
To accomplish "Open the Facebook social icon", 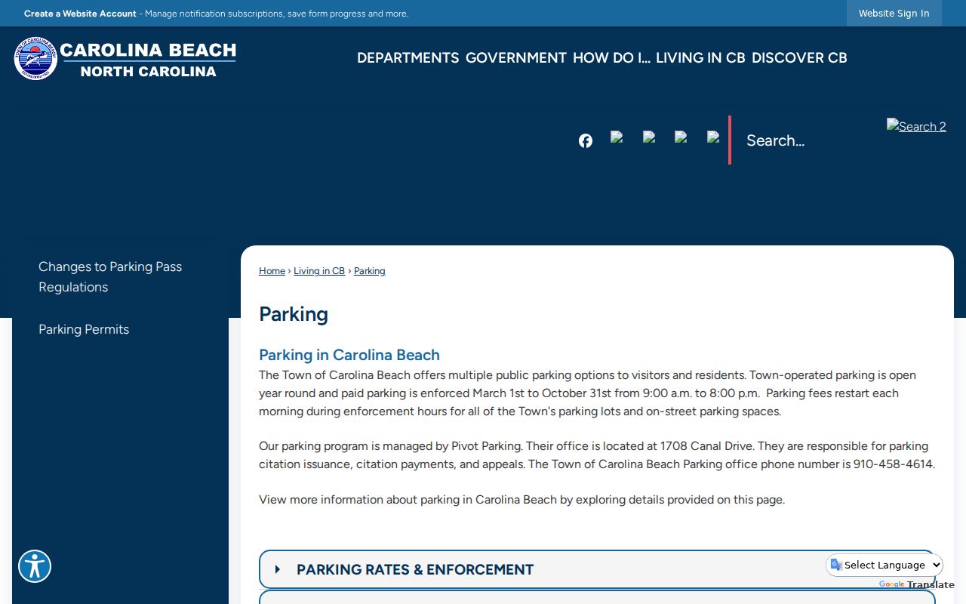I will click(586, 141).
